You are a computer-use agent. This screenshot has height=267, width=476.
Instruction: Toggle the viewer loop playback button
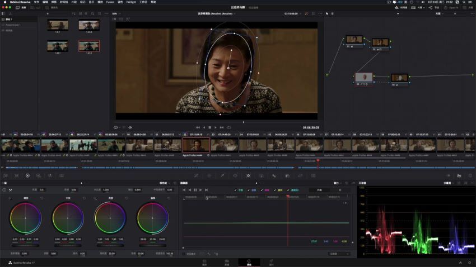(229, 127)
